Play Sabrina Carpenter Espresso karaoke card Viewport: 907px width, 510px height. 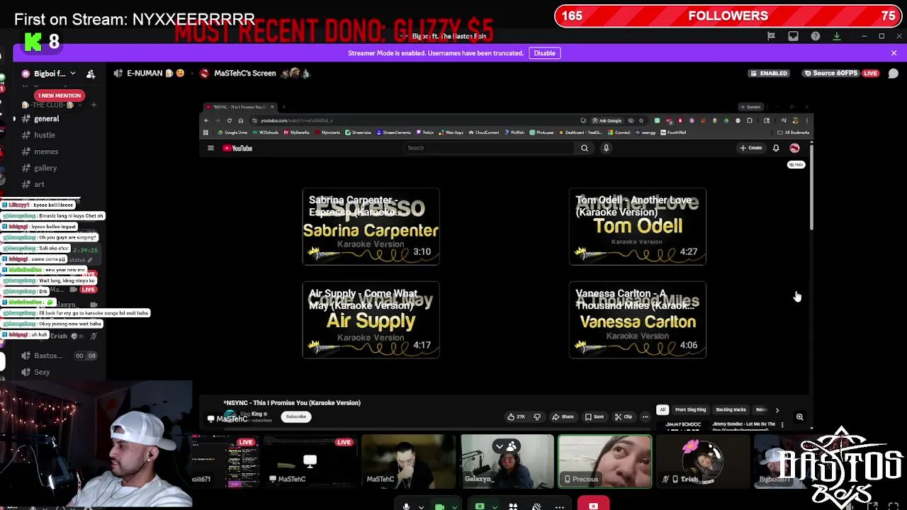click(x=371, y=227)
